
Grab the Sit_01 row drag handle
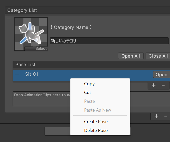coord(17,74)
